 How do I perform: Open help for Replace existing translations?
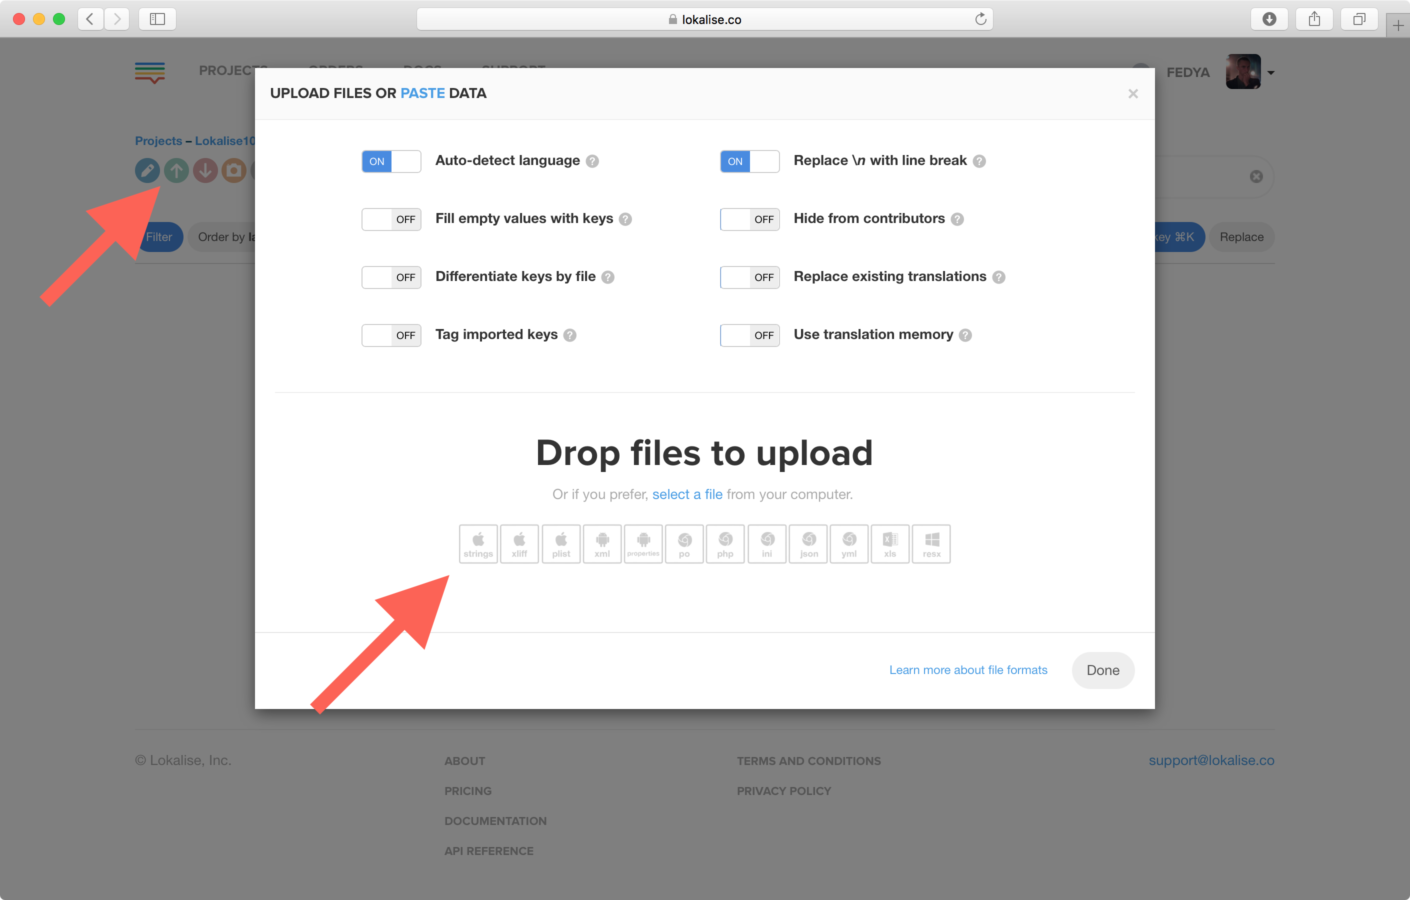click(x=999, y=277)
